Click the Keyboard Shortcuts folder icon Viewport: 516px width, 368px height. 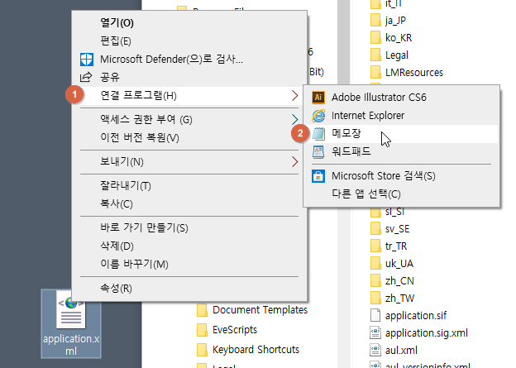pos(202,350)
